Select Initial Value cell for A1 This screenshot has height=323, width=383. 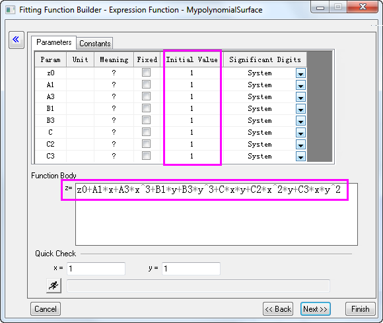tap(191, 85)
